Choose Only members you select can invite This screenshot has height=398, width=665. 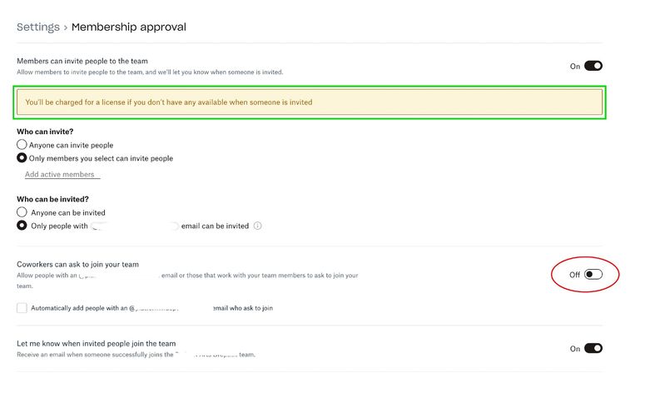[x=22, y=158]
